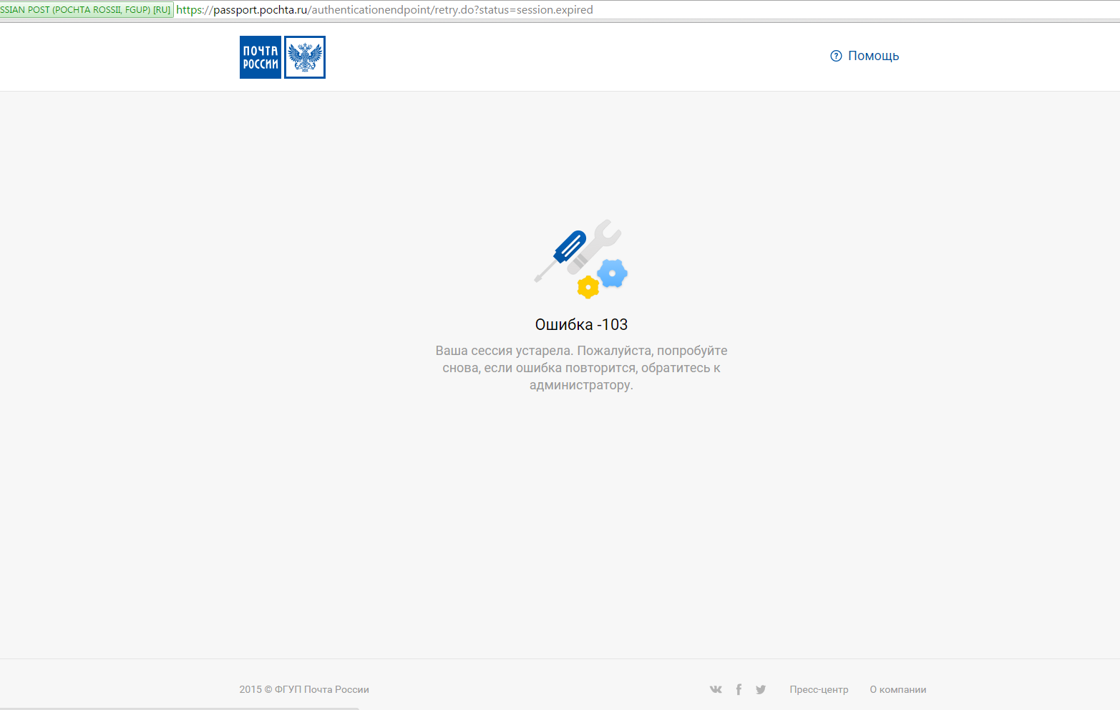Click the passport.pochta.ru domain in address bar
The width and height of the screenshot is (1120, 710).
tap(260, 10)
